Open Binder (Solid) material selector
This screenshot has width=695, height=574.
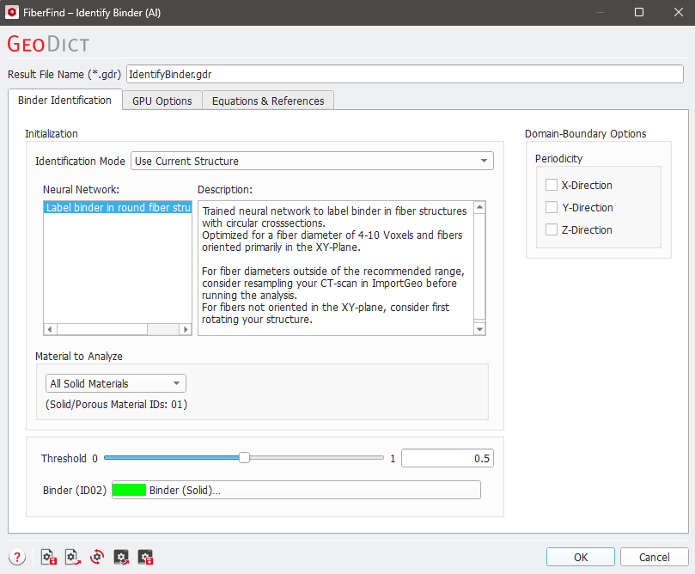pyautogui.click(x=296, y=491)
